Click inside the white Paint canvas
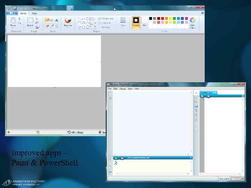Screen dimensions: 251x188 [54, 61]
